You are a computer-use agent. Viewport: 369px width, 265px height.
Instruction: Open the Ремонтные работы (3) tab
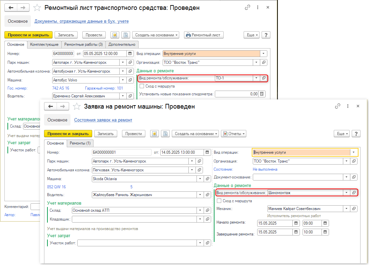[x=83, y=44]
